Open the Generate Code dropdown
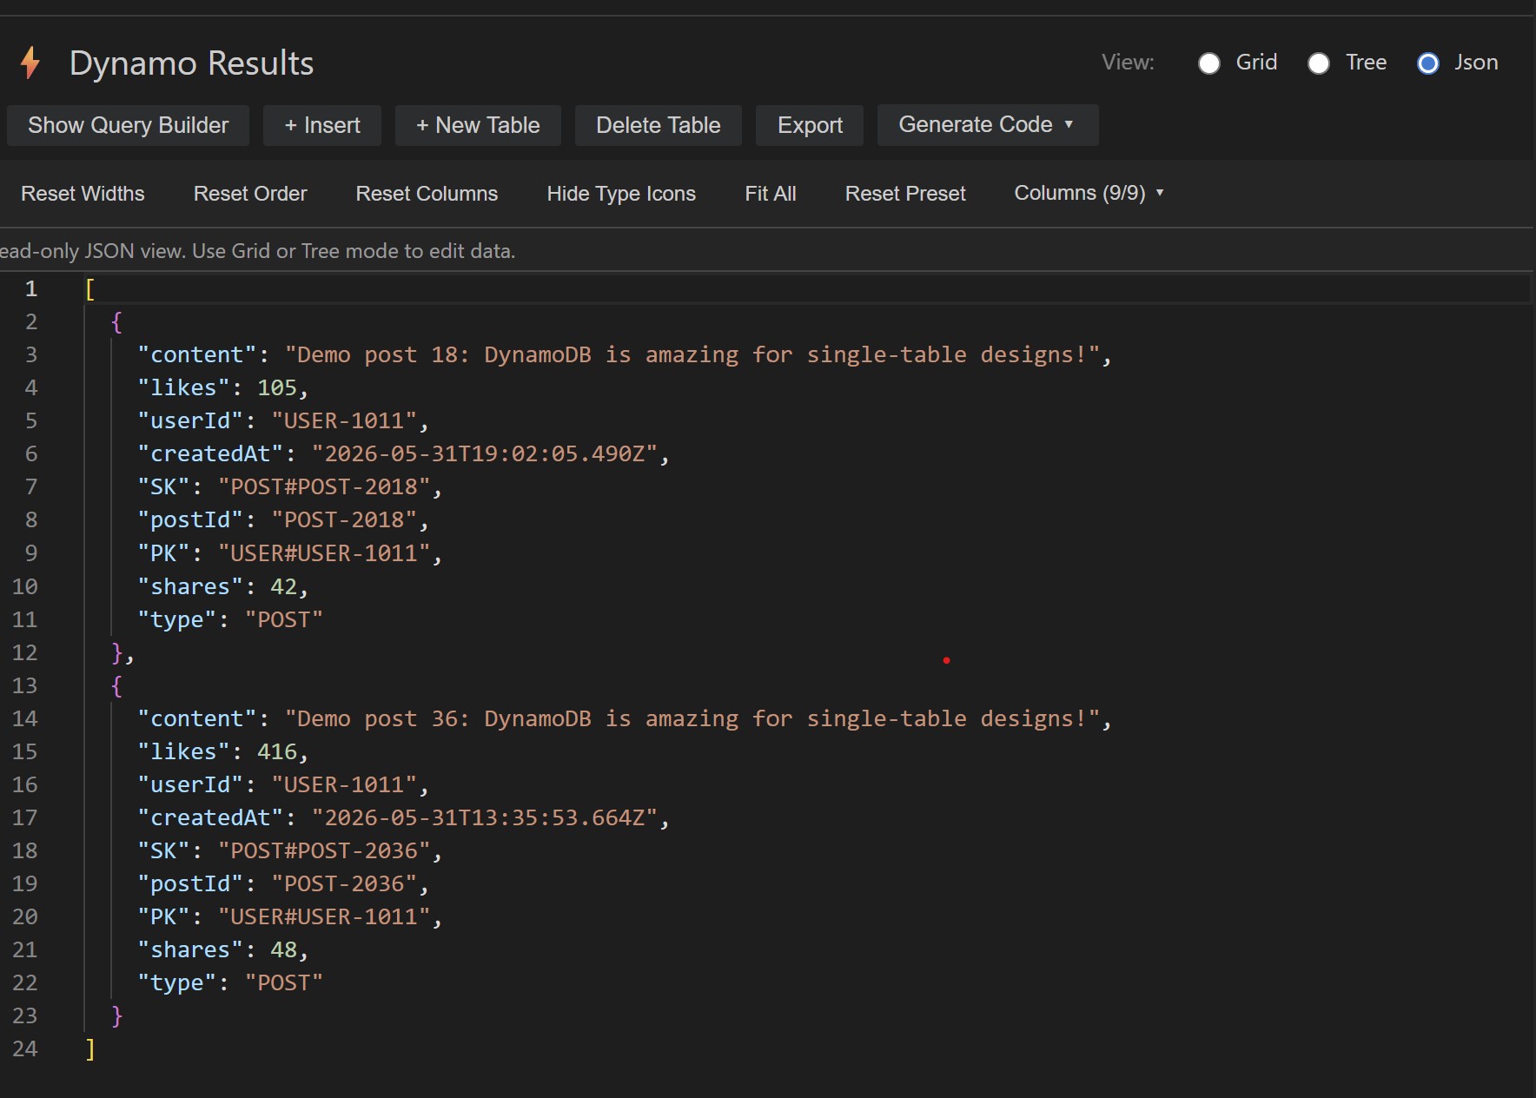 click(x=988, y=125)
